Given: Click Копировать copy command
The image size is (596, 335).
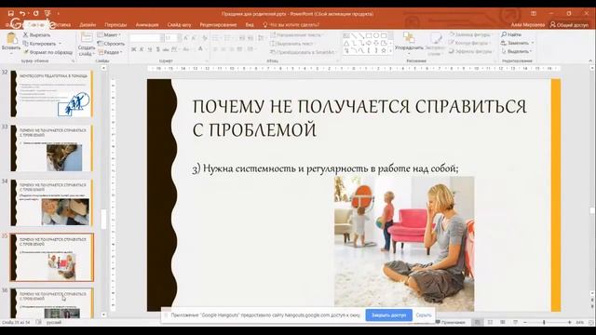Looking at the screenshot, I should pos(39,44).
